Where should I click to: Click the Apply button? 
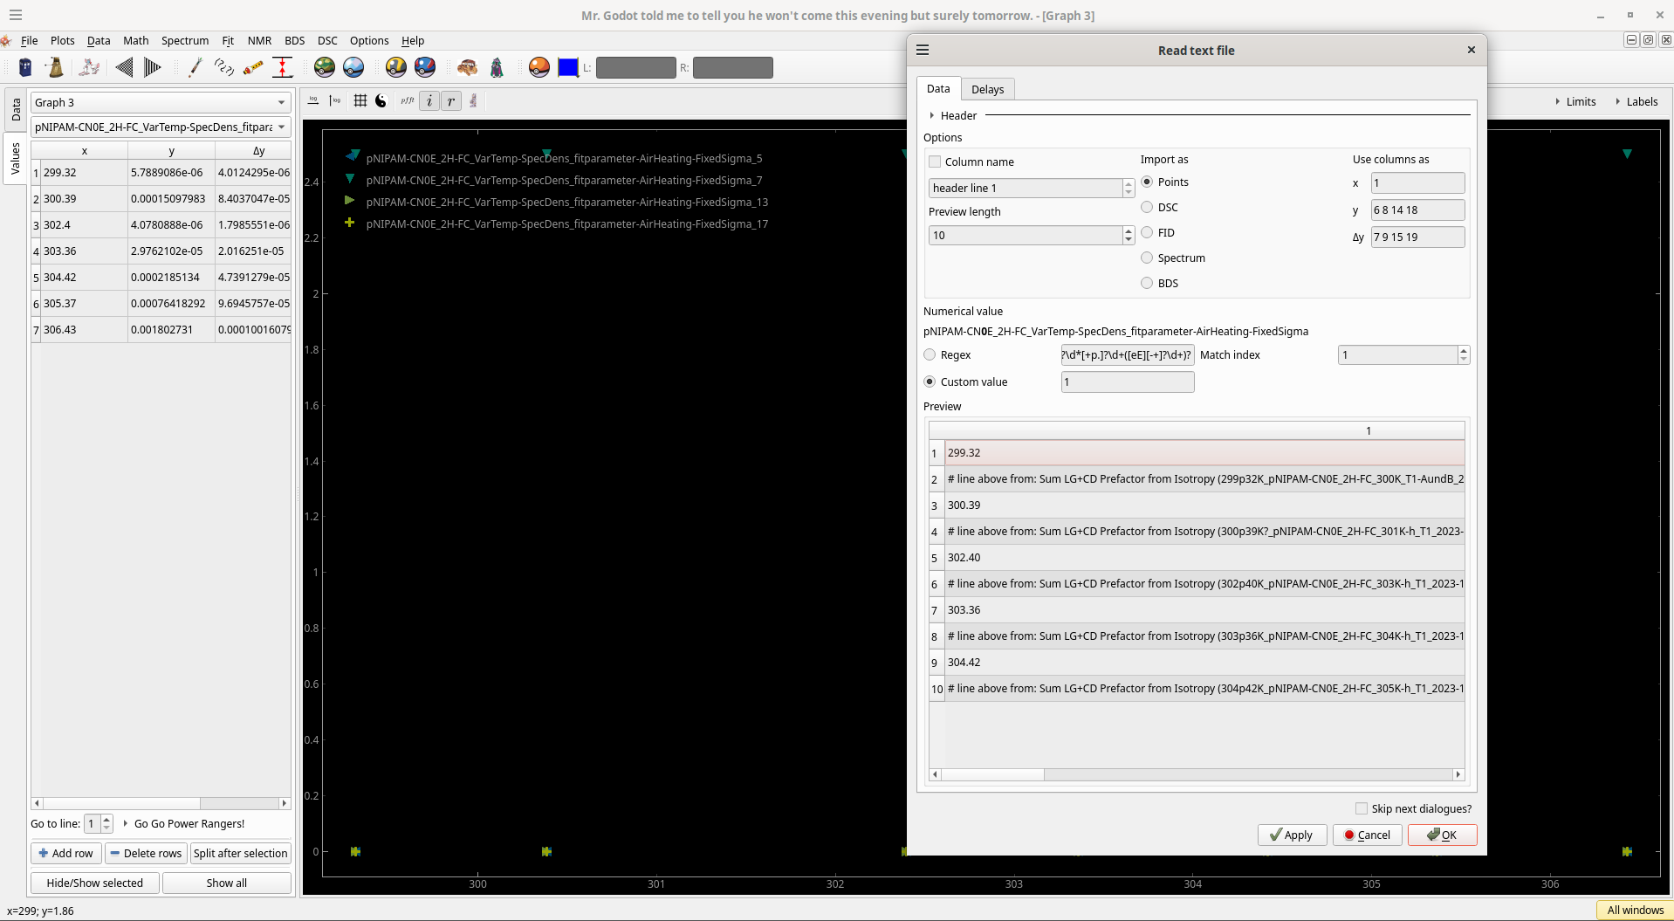1291,835
